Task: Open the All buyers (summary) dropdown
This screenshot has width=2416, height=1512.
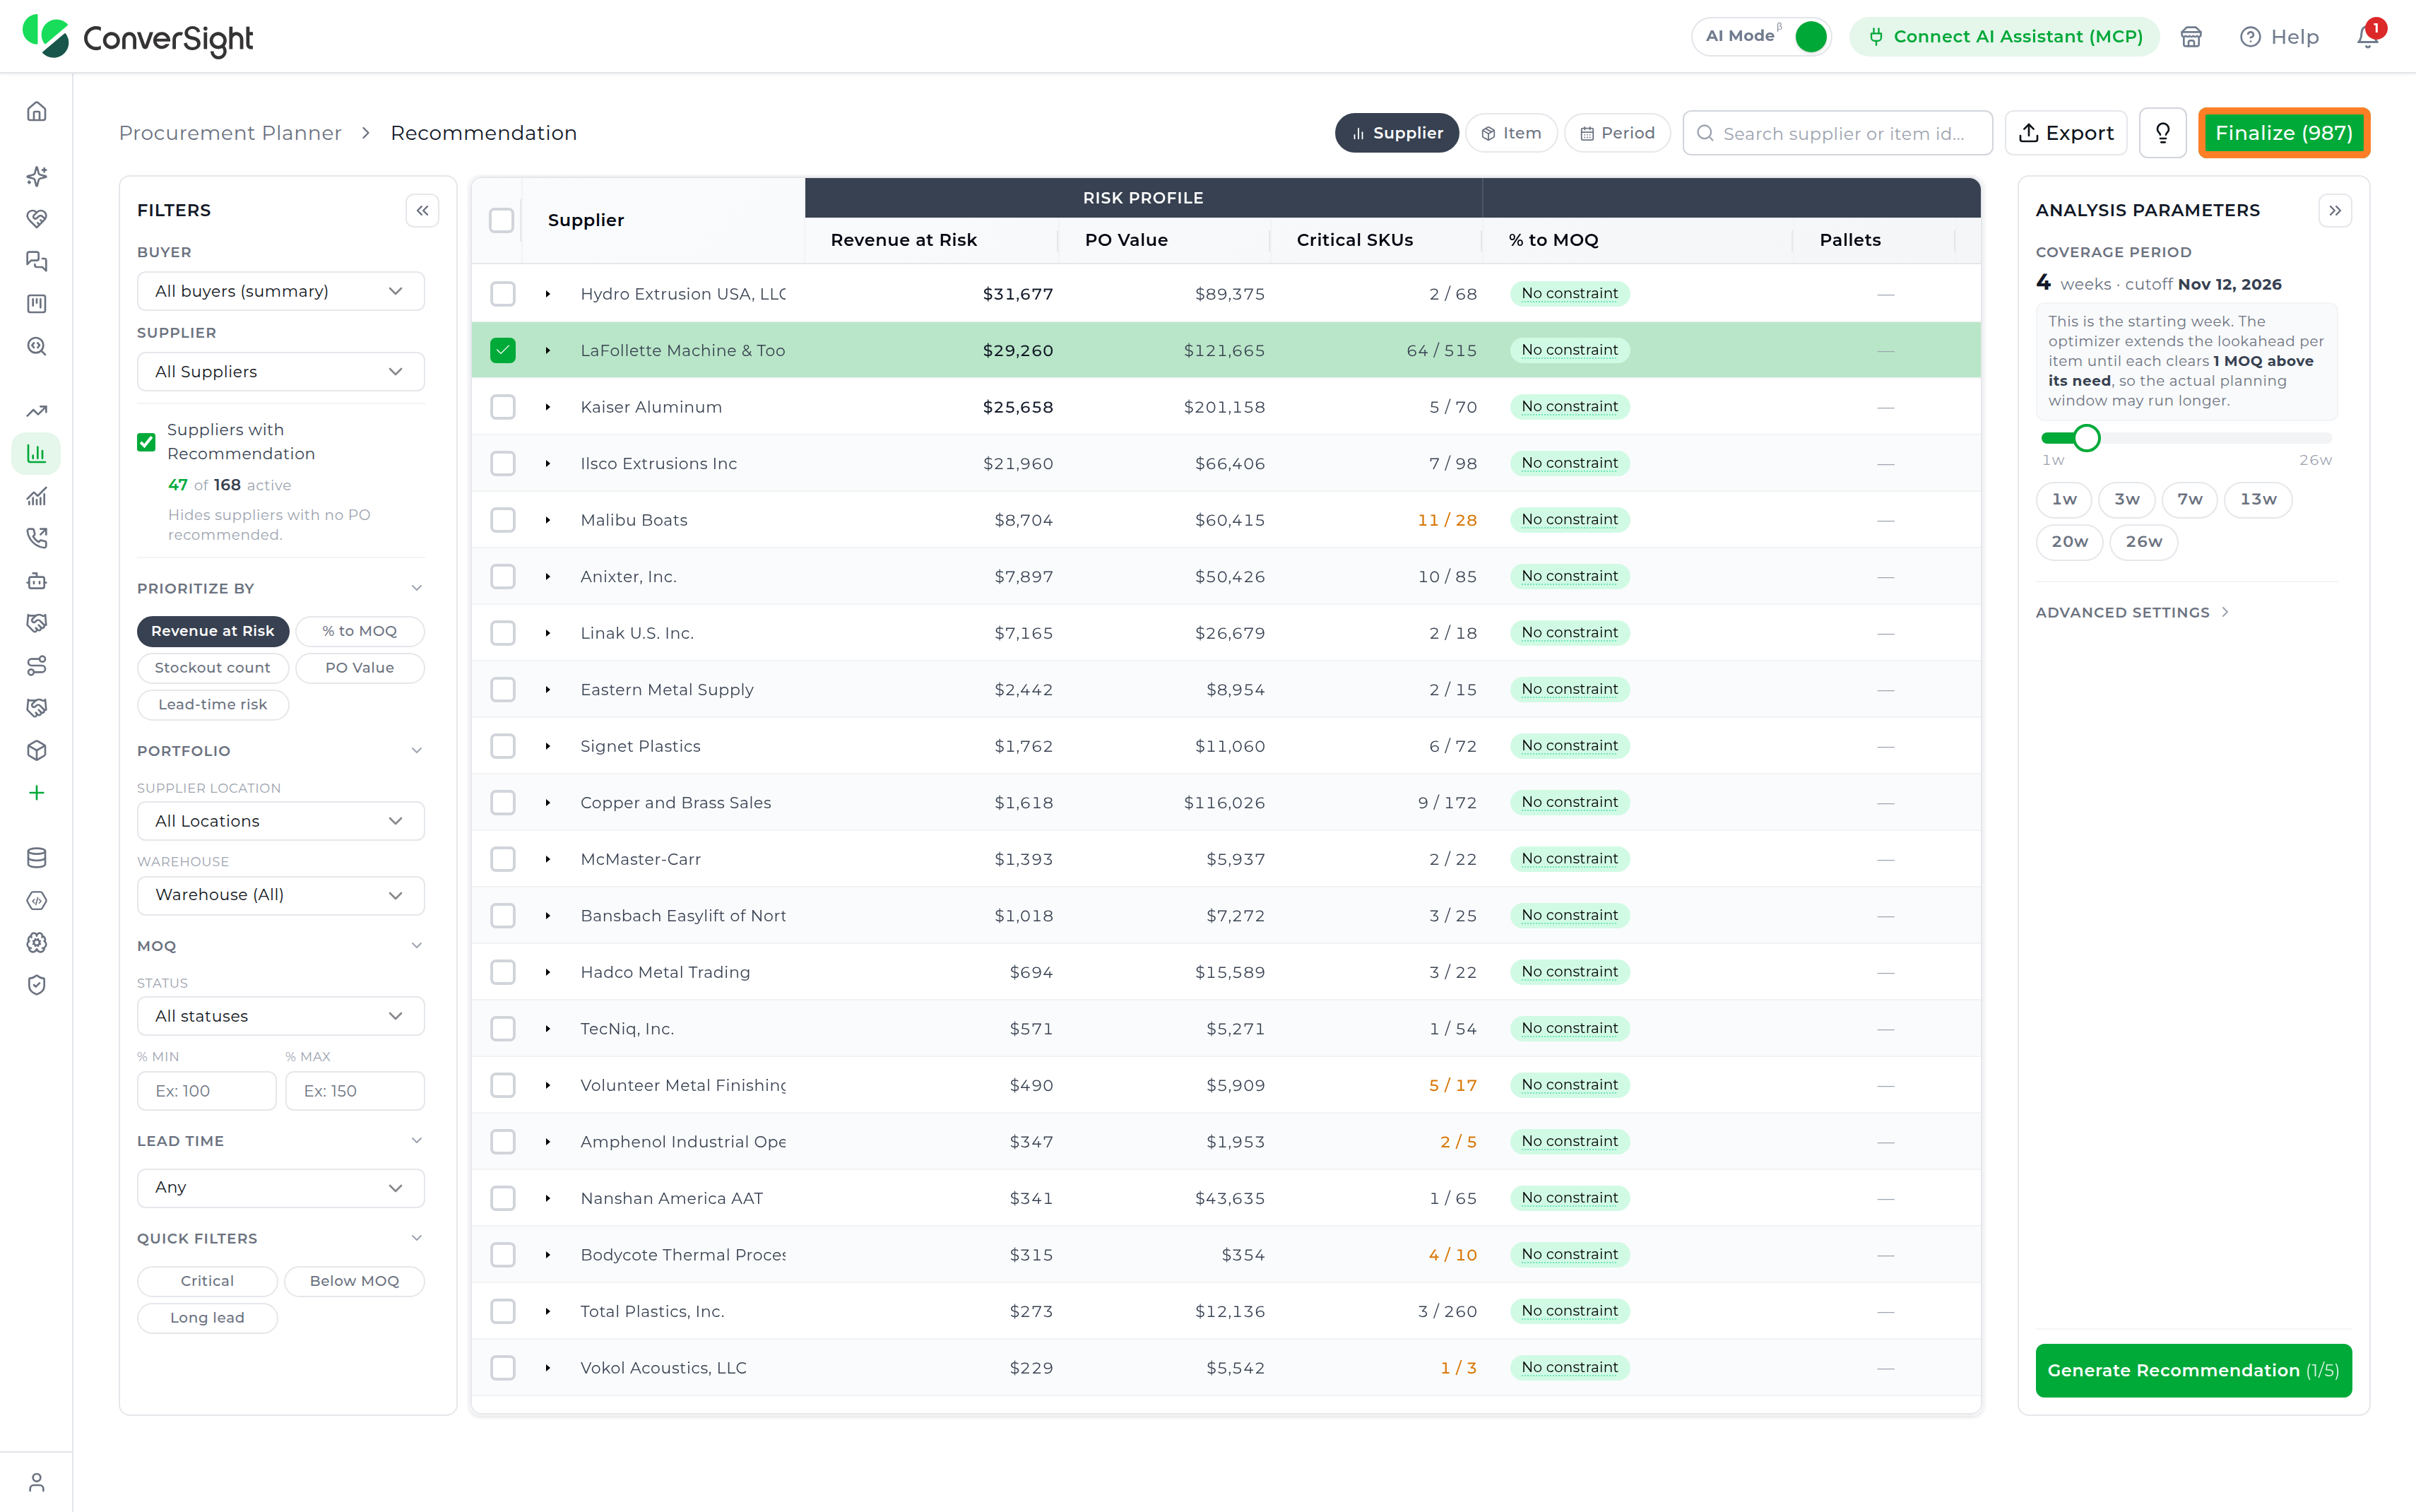Action: (x=281, y=291)
